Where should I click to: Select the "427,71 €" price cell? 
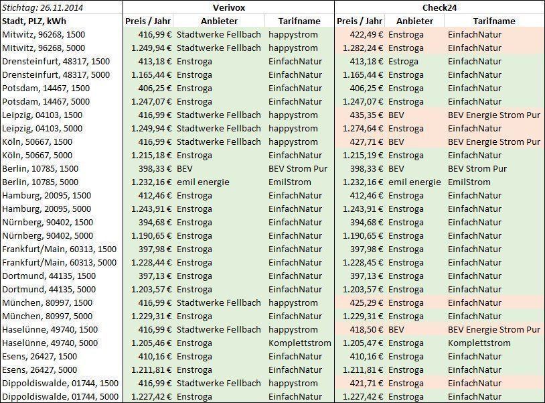366,142
